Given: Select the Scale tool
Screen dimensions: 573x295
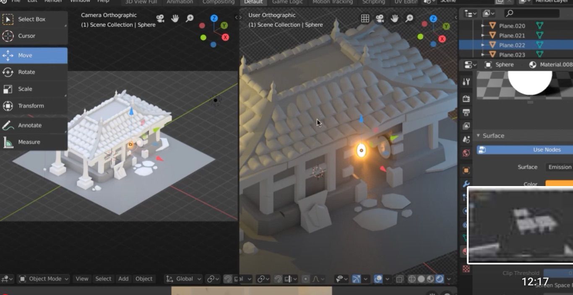Looking at the screenshot, I should click(34, 89).
